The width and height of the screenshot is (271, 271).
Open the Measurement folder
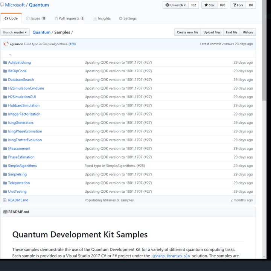point(19,148)
